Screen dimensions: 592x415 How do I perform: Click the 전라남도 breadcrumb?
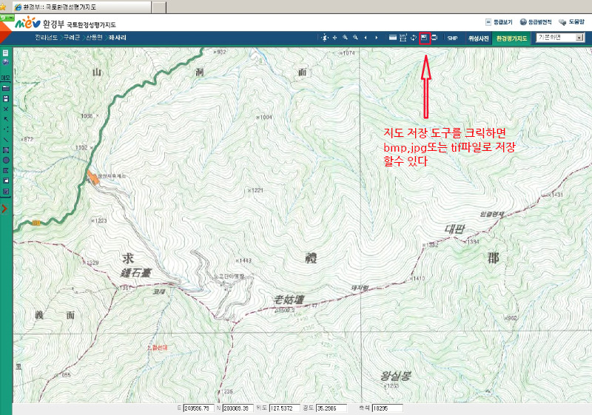(x=47, y=38)
